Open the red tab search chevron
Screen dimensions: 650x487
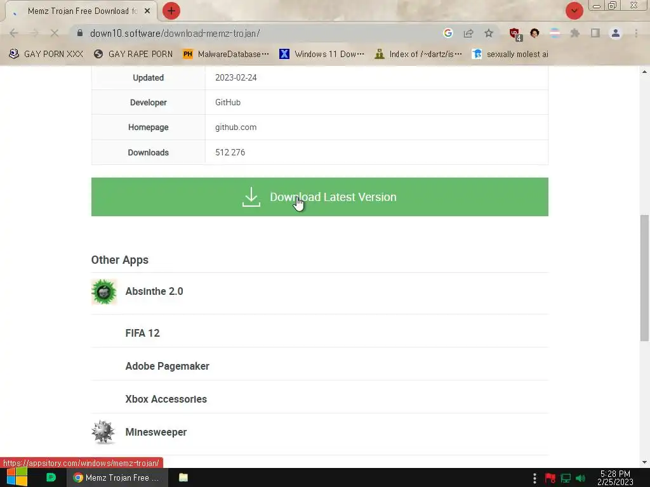point(574,11)
